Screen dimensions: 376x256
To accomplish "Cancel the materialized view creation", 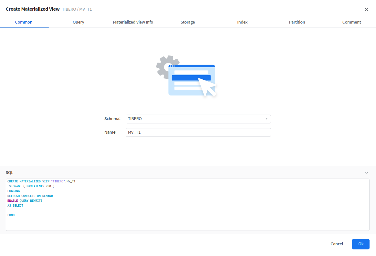I will click(x=337, y=244).
